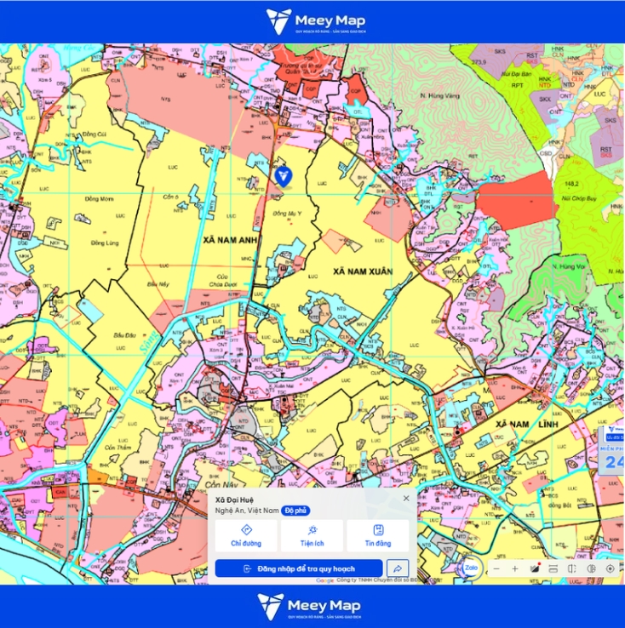This screenshot has height=628, width=625.
Task: Click the Meey Map logo in top banner
Action: point(316,21)
